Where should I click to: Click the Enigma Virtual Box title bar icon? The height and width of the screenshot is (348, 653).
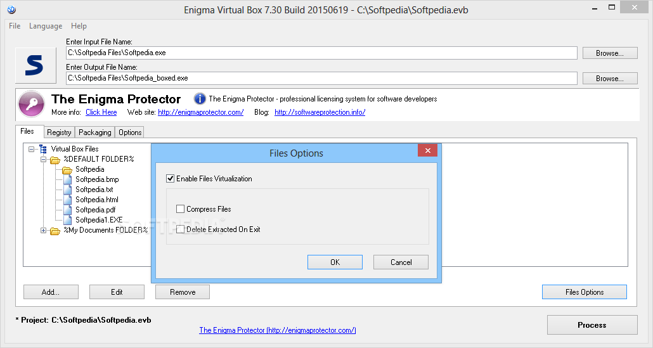[11, 10]
